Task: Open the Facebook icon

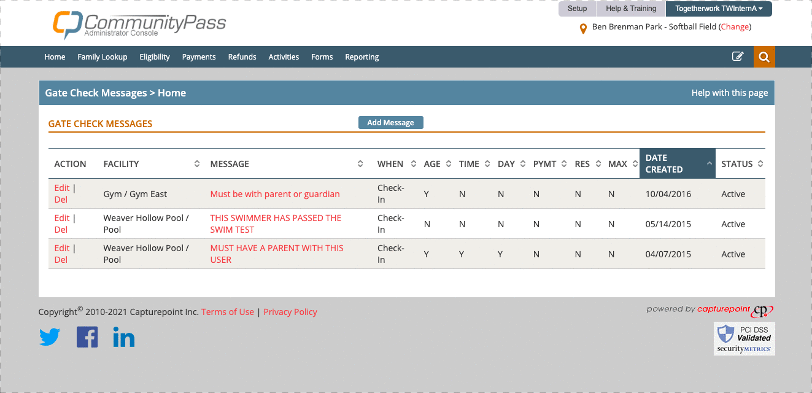Action: click(x=87, y=337)
